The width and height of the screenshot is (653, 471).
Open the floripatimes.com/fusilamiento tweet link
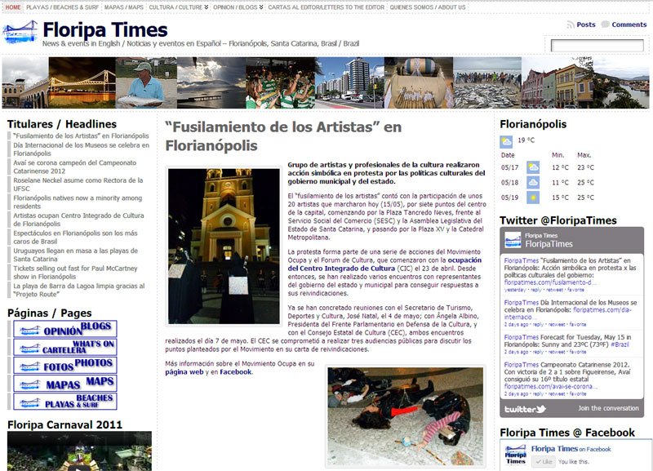coord(550,282)
